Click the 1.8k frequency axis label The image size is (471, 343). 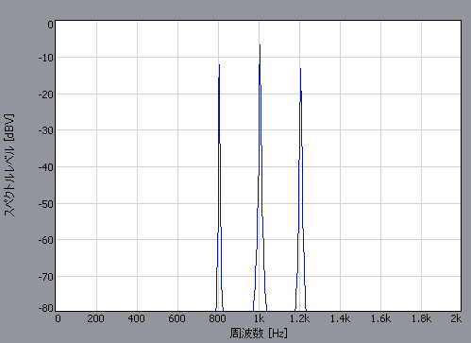[x=421, y=318]
